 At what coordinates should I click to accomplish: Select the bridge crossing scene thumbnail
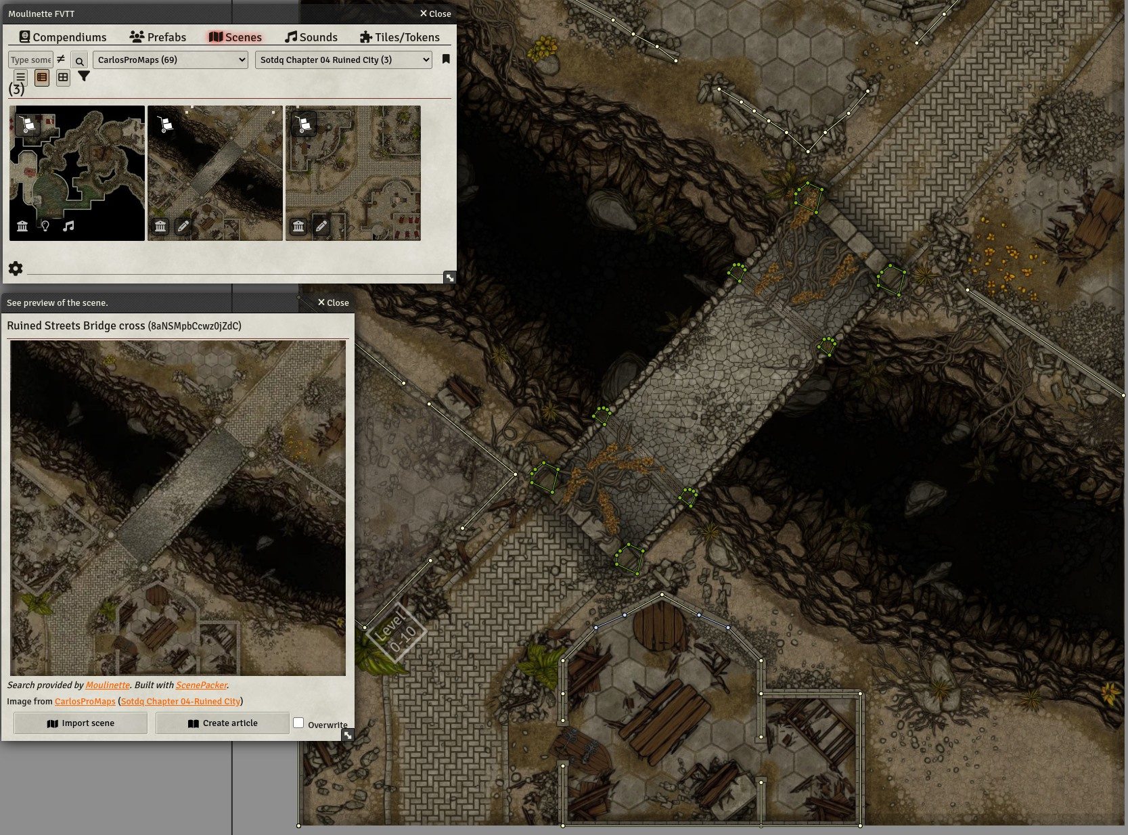pyautogui.click(x=215, y=173)
